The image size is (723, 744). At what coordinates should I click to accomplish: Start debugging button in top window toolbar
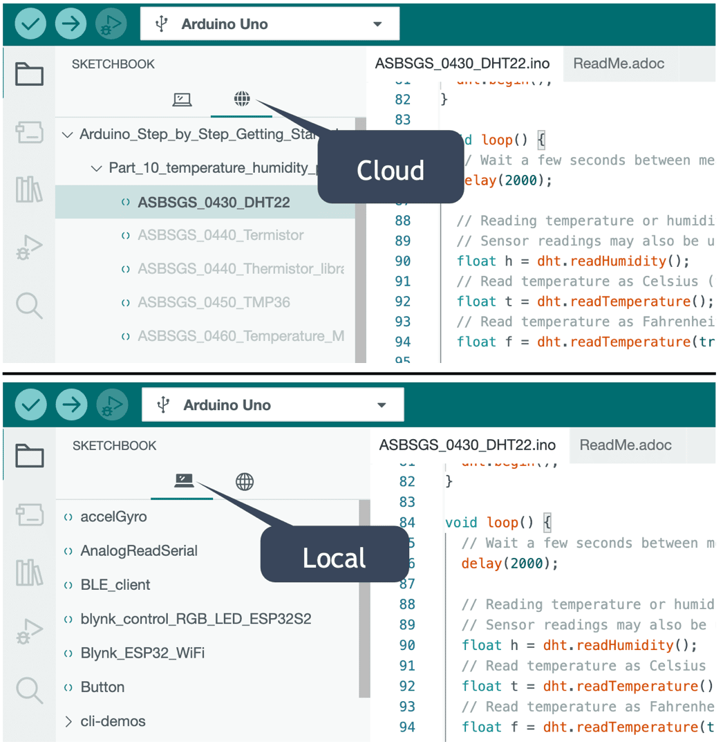click(111, 24)
